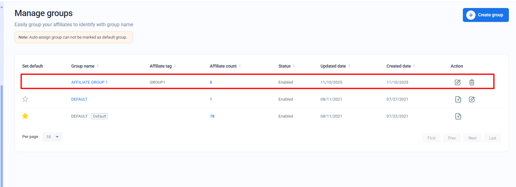Sort by Affiliate count column header
Screen dimensions: 516x187
click(223, 66)
